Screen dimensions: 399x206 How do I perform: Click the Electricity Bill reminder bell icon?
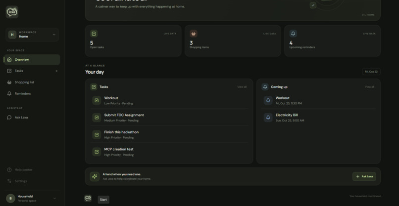pos(268,118)
